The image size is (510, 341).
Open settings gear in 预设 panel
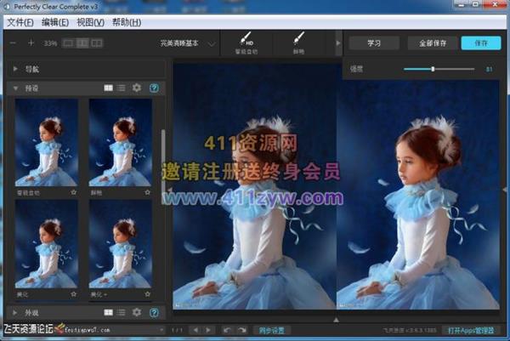pos(137,88)
